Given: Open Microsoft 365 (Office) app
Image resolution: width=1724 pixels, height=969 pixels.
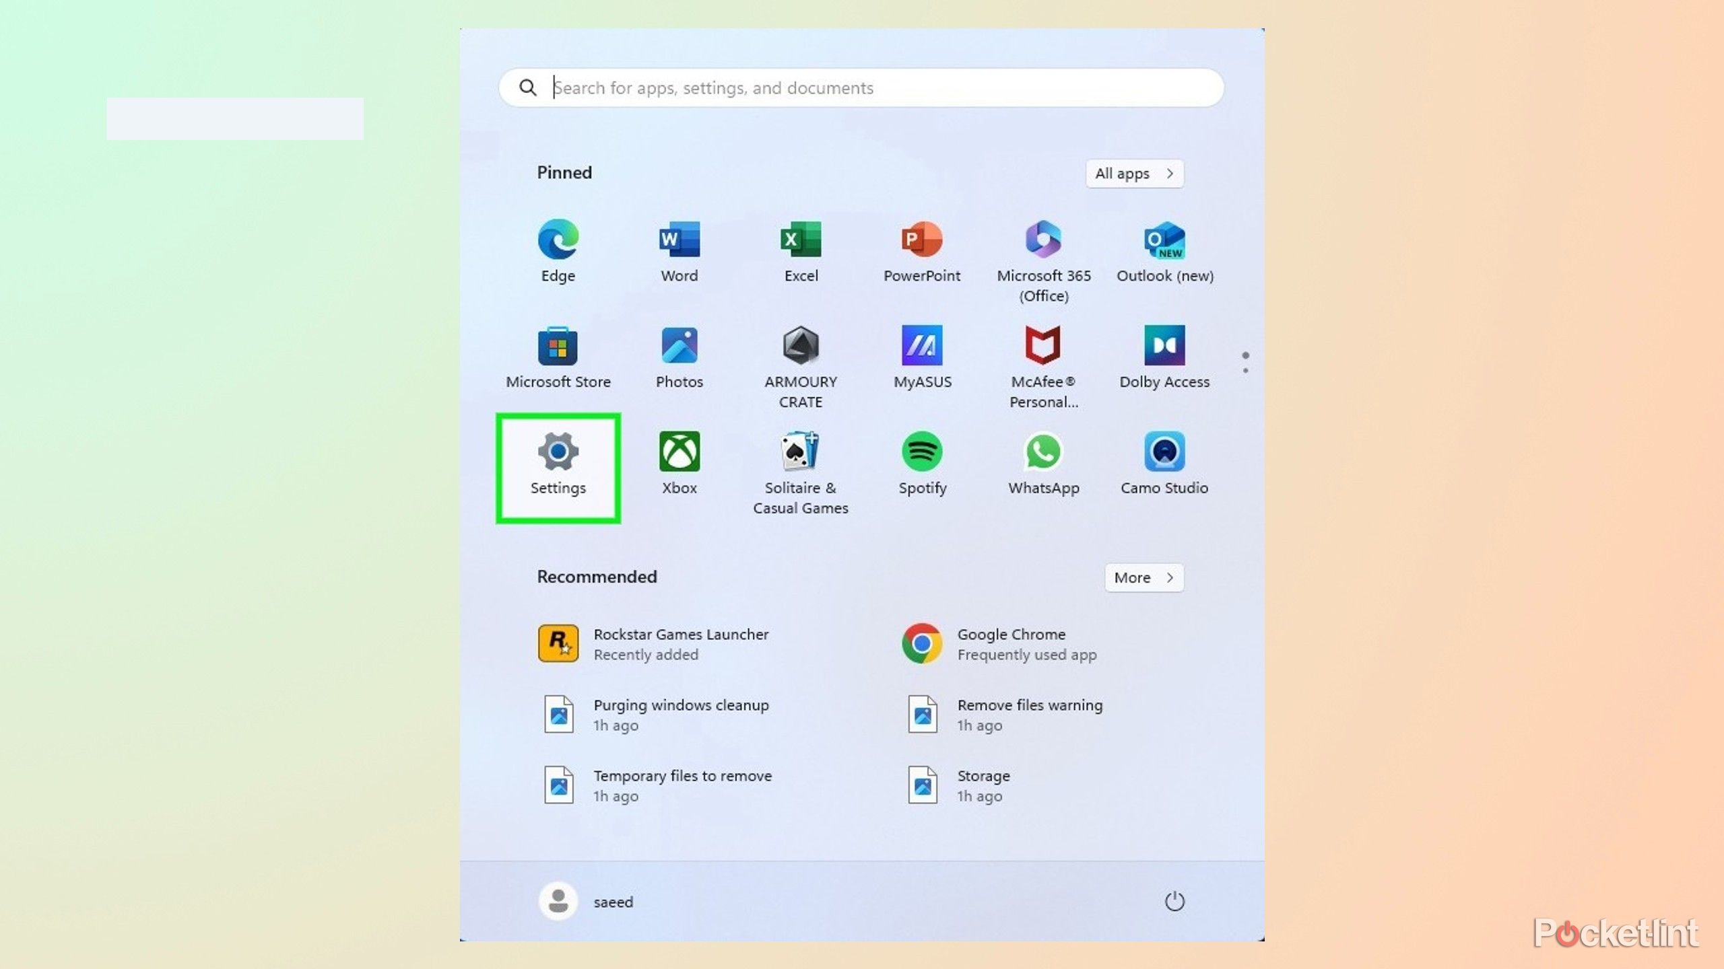Looking at the screenshot, I should pyautogui.click(x=1043, y=261).
